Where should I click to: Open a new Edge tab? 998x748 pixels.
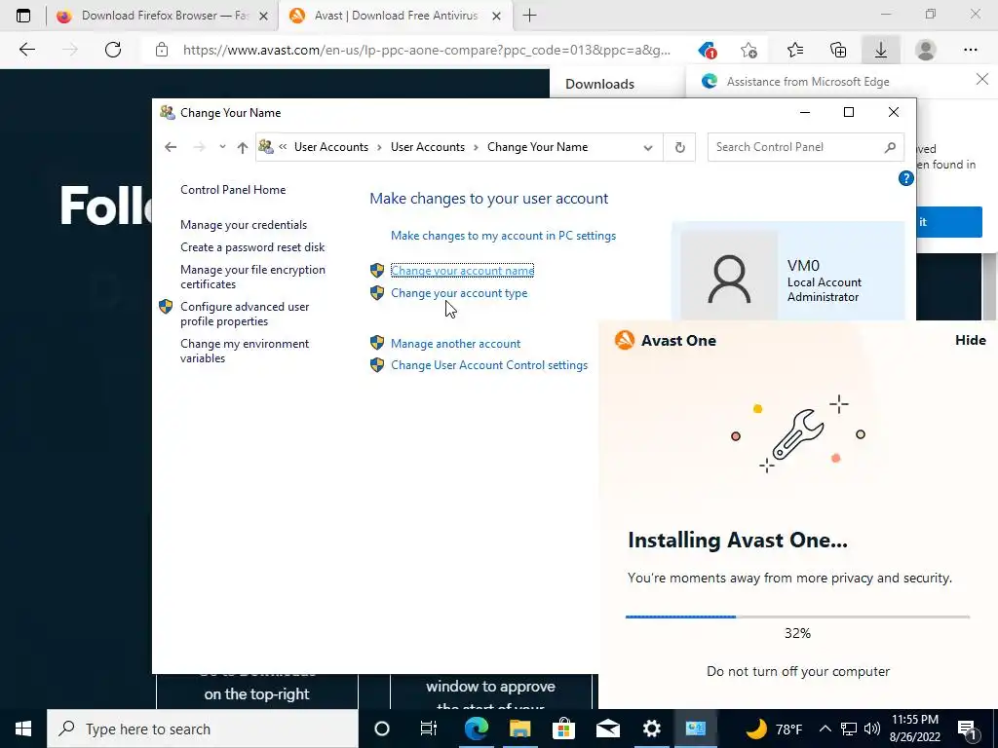[529, 16]
